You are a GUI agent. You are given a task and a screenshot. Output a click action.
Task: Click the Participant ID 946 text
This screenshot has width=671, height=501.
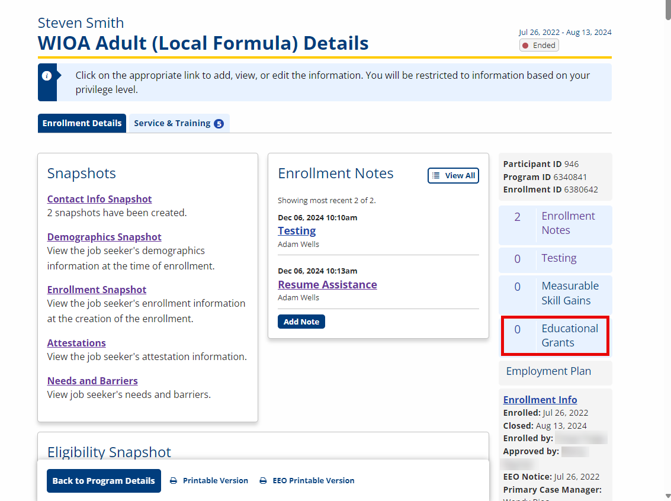(541, 164)
